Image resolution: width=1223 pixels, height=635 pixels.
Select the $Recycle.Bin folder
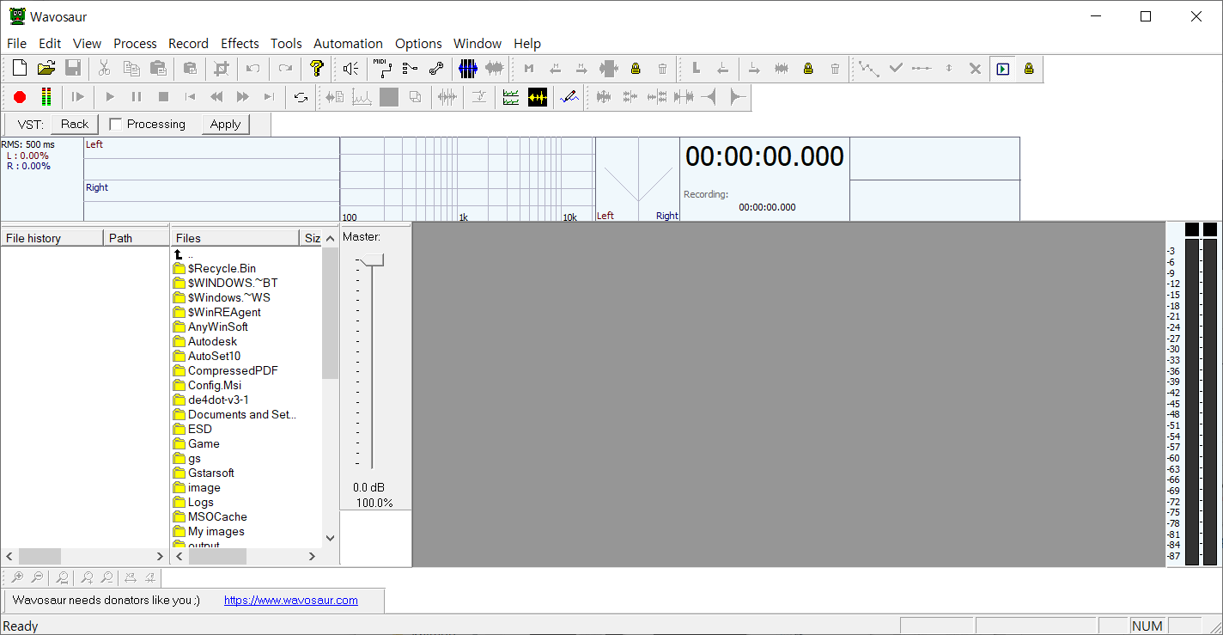pos(215,269)
